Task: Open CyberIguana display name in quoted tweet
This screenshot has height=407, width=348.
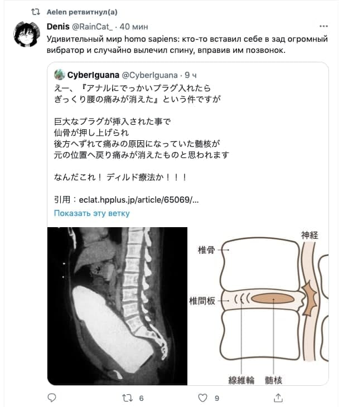Action: pyautogui.click(x=93, y=75)
